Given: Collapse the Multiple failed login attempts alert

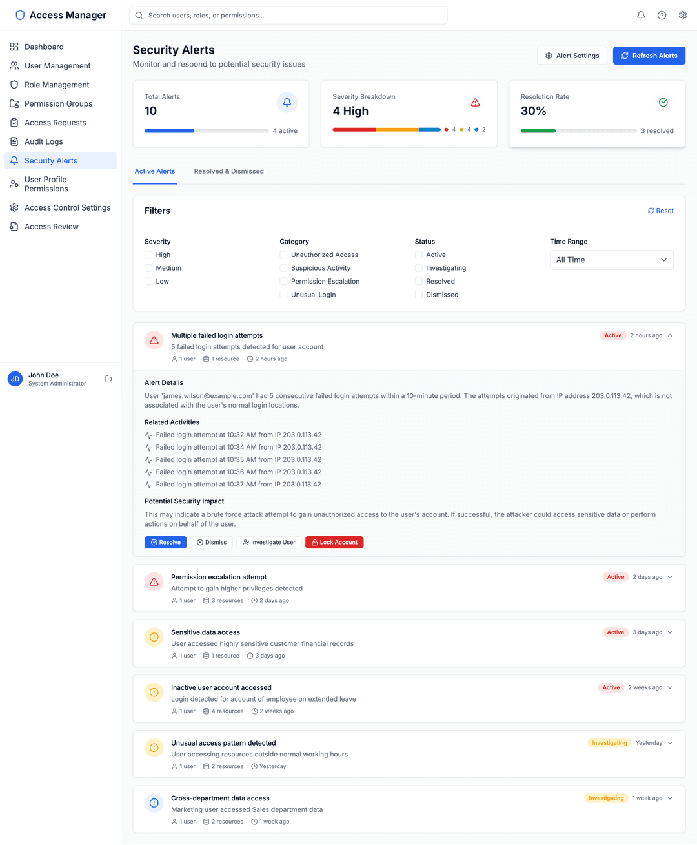Looking at the screenshot, I should pos(670,335).
